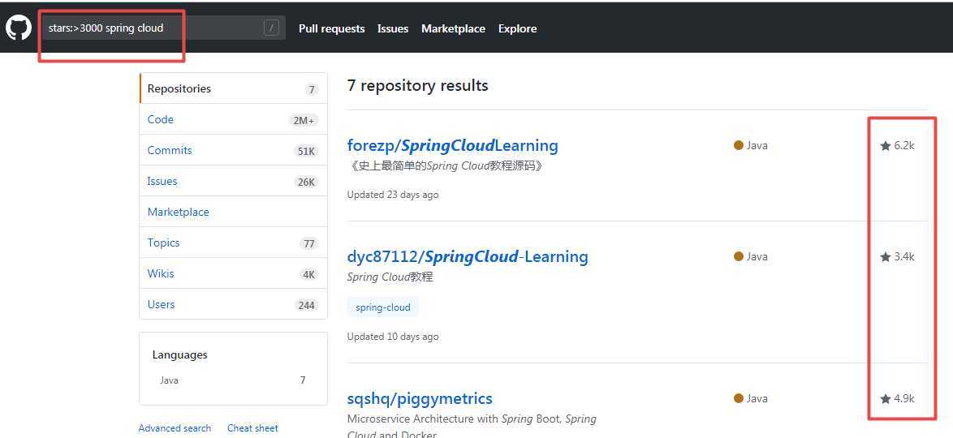
Task: Switch to the Wikis results
Action: 234,273
